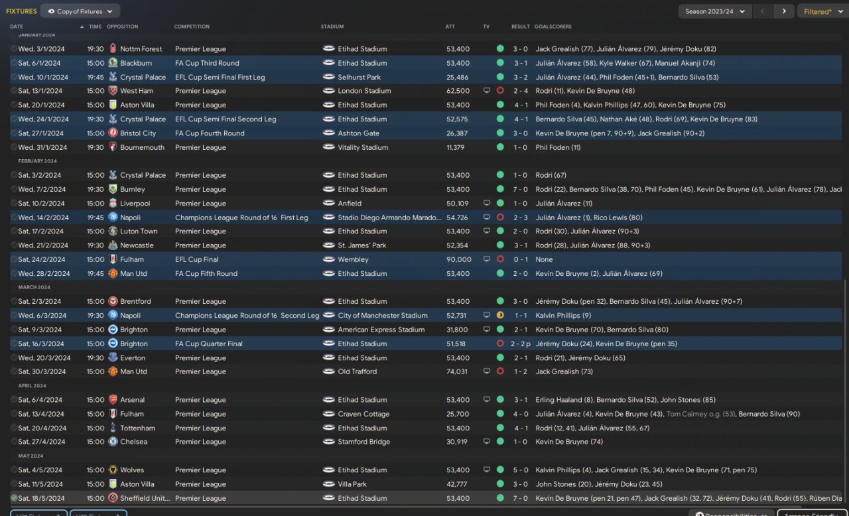The image size is (849, 516).
Task: Click the West Ham club badge
Action: pyautogui.click(x=113, y=91)
